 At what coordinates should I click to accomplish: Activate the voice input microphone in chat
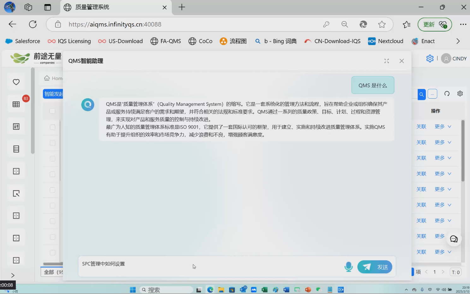coord(348,267)
